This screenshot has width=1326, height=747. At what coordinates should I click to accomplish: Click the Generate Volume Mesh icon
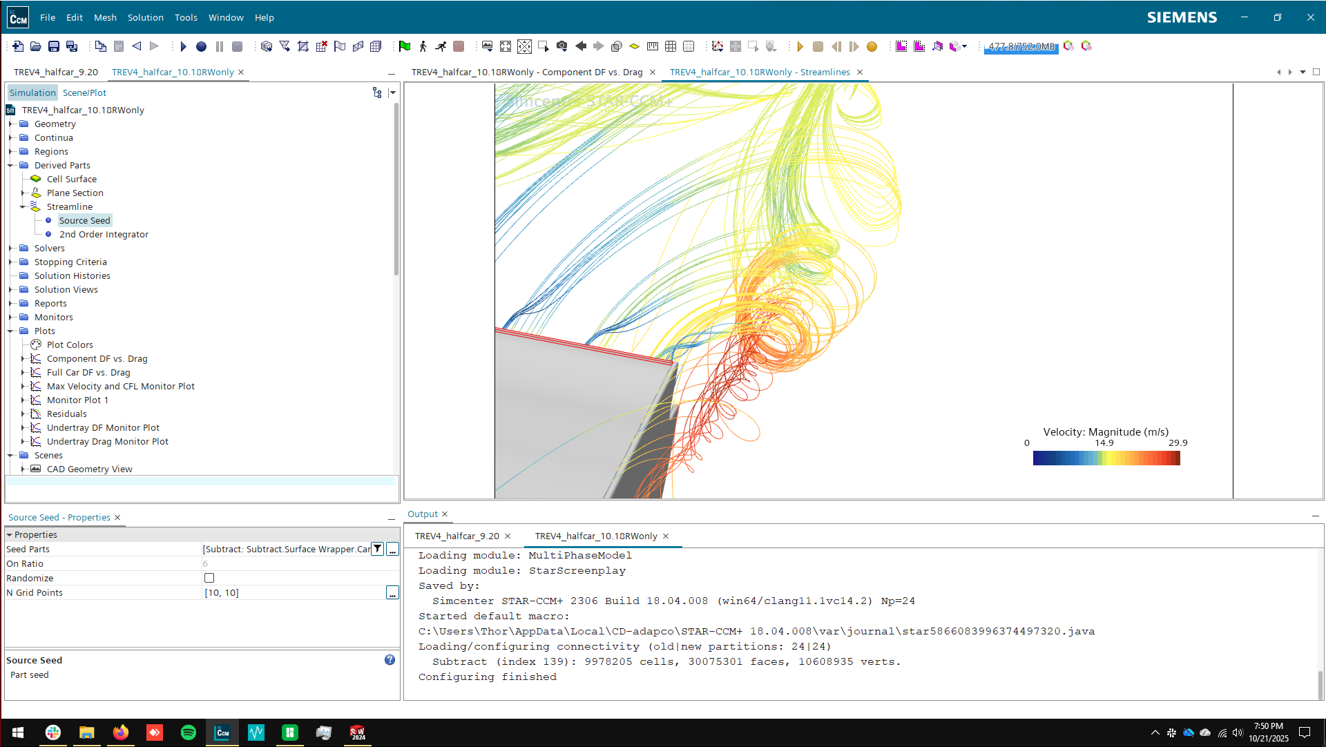pos(376,46)
